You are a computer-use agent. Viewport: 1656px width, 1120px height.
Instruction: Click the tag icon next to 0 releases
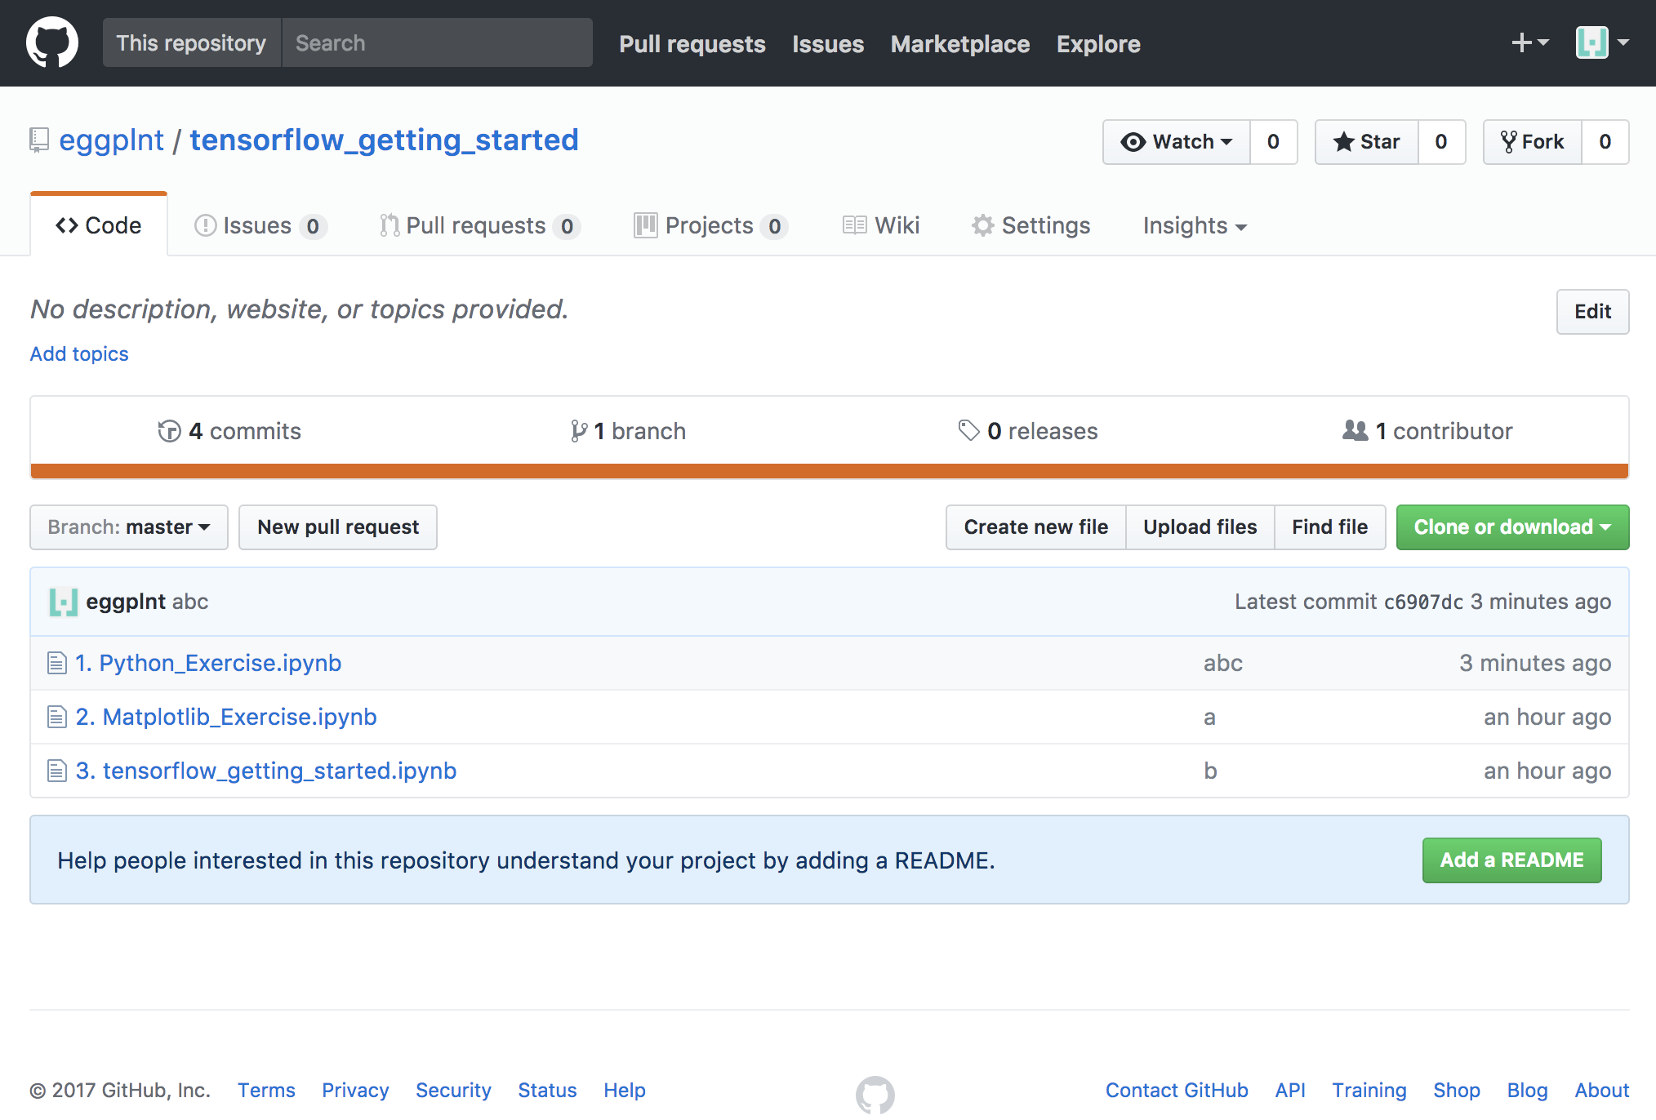click(x=968, y=430)
